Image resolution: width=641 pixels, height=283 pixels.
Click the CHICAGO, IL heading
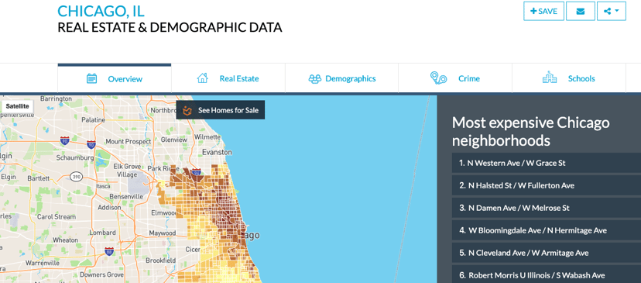tap(101, 11)
